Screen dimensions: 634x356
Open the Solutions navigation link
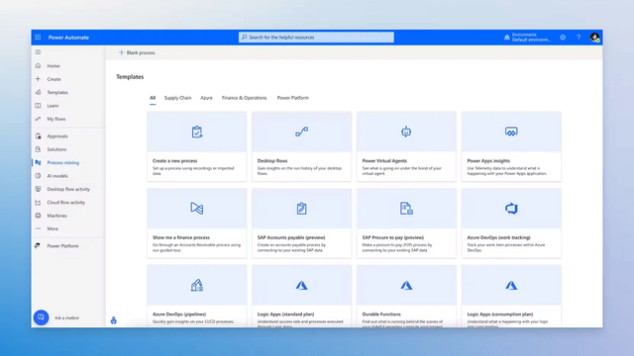(x=56, y=149)
